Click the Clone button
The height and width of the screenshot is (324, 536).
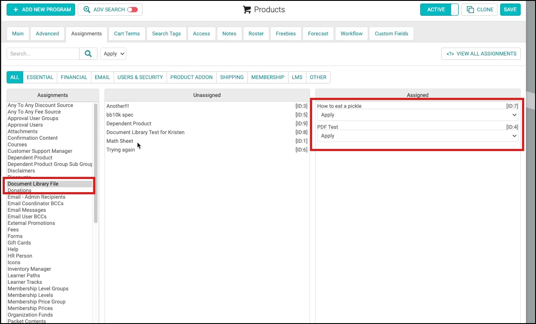(480, 10)
